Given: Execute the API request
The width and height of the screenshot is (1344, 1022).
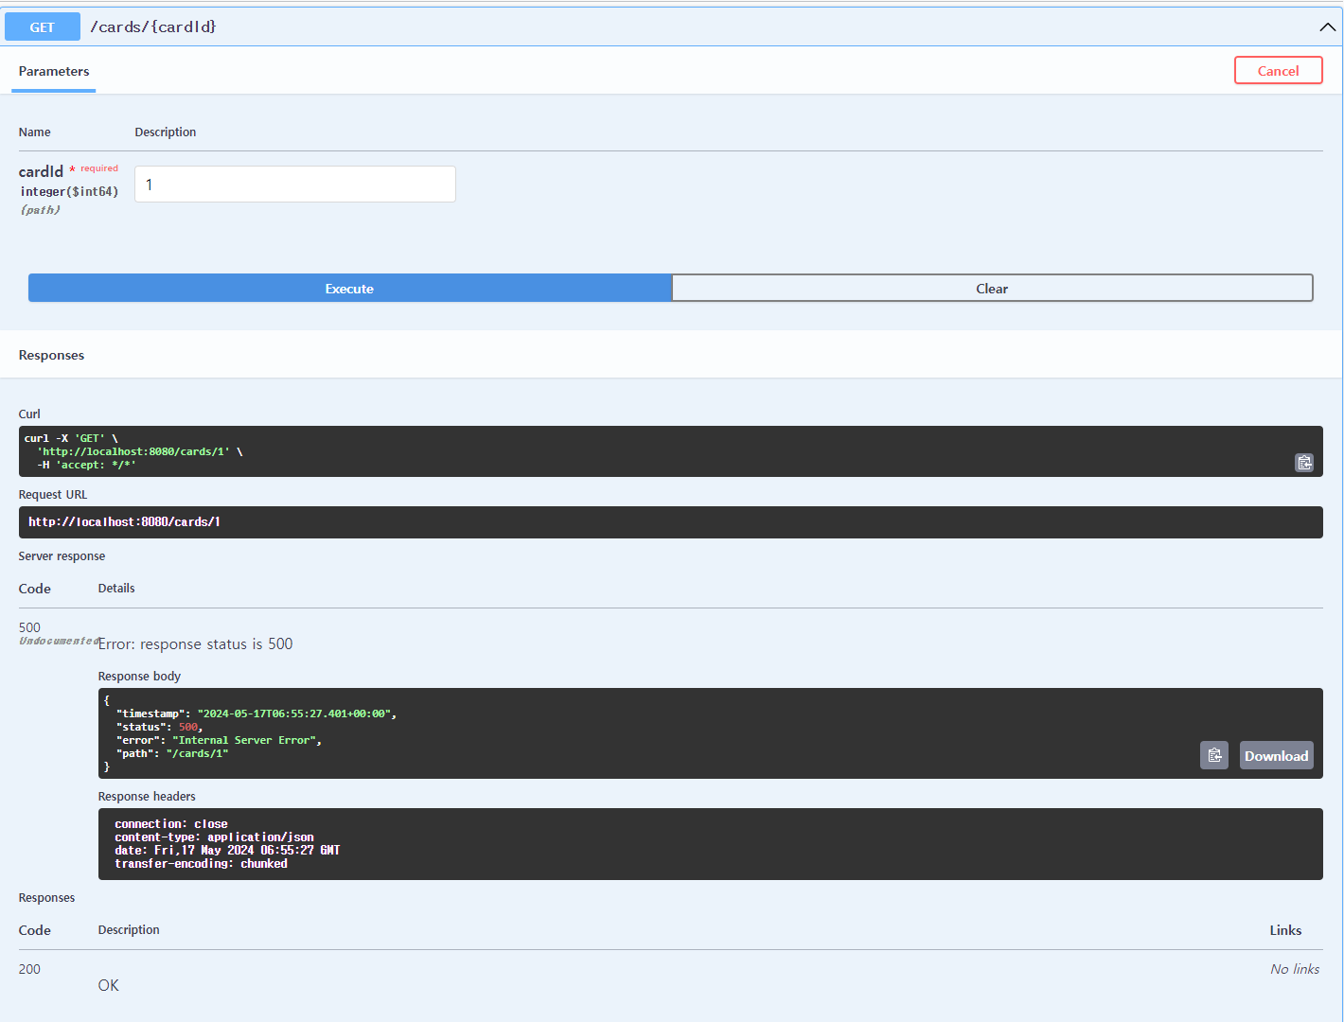Looking at the screenshot, I should pos(350,289).
